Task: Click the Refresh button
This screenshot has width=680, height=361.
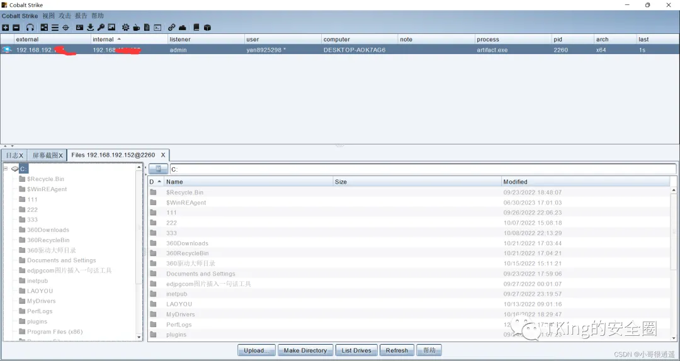Action: pos(397,350)
